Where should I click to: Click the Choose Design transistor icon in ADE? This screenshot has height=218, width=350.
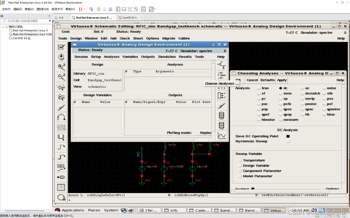point(222,65)
